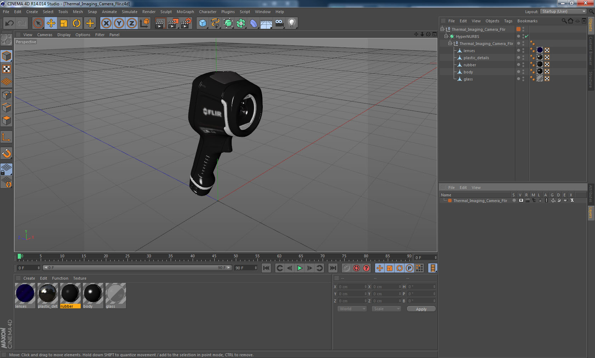The width and height of the screenshot is (595, 358).
Task: Switch to Texture mode checkerboard icon
Action: pos(6,69)
